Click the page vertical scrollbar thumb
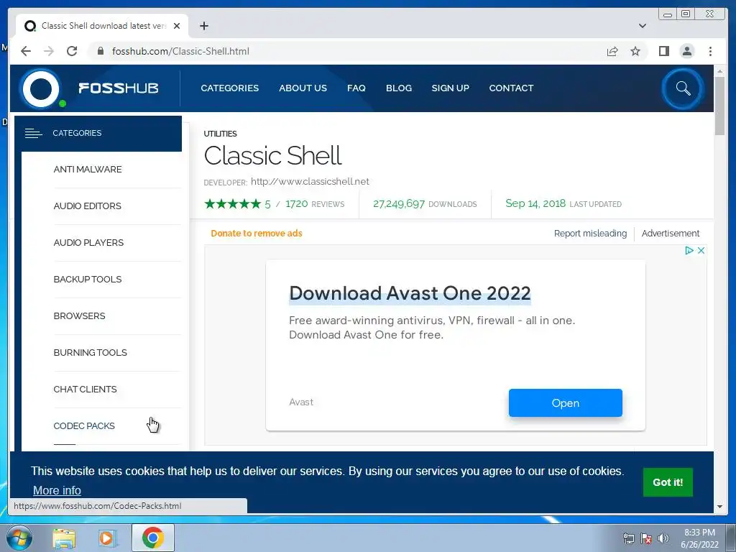Screen dimensions: 736x552 719,106
